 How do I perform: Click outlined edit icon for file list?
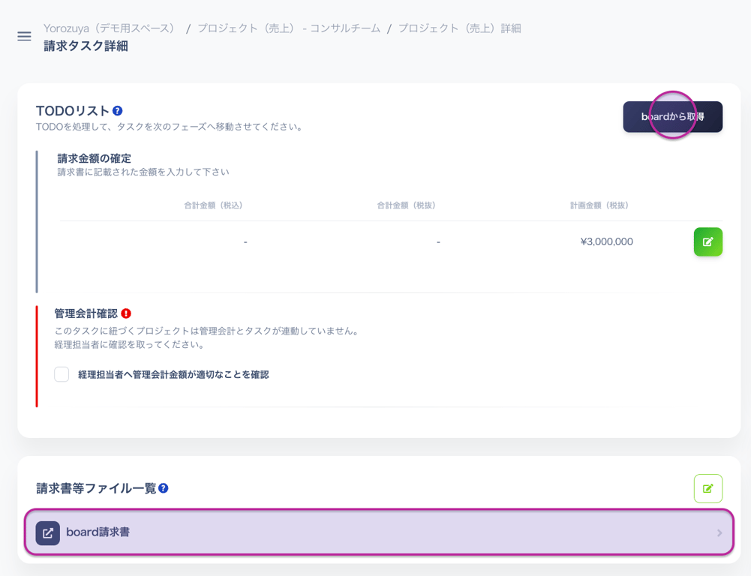point(708,488)
